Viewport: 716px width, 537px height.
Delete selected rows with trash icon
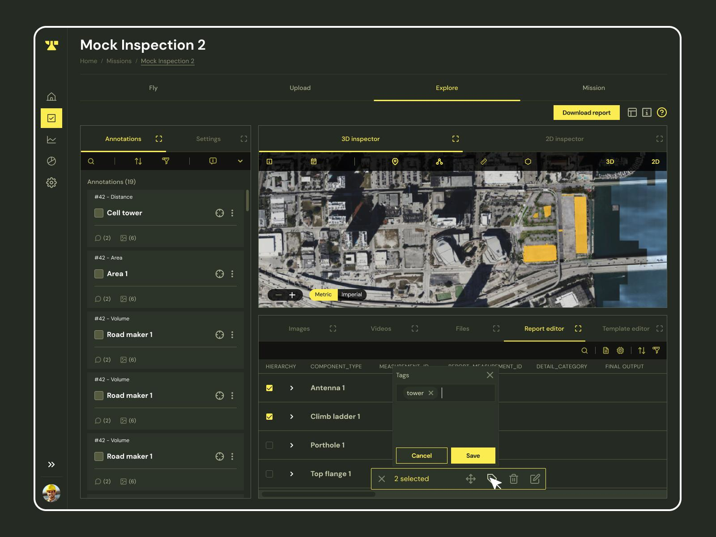click(x=514, y=479)
